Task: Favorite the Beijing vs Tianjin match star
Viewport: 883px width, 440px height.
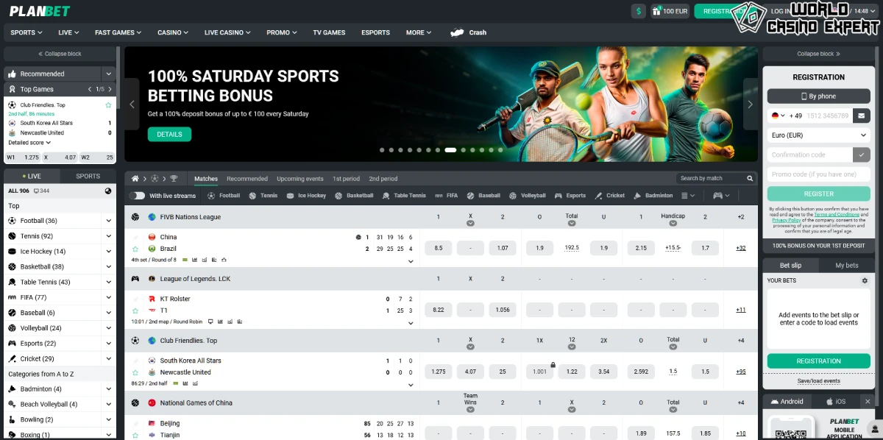Action: pos(135,435)
